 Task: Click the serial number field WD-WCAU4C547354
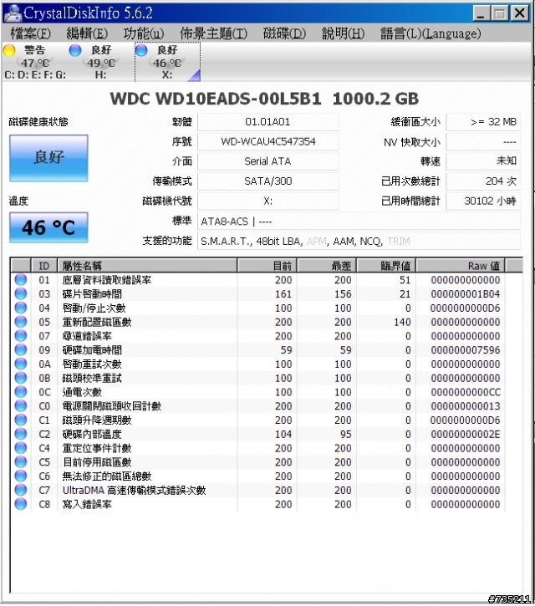(x=267, y=142)
